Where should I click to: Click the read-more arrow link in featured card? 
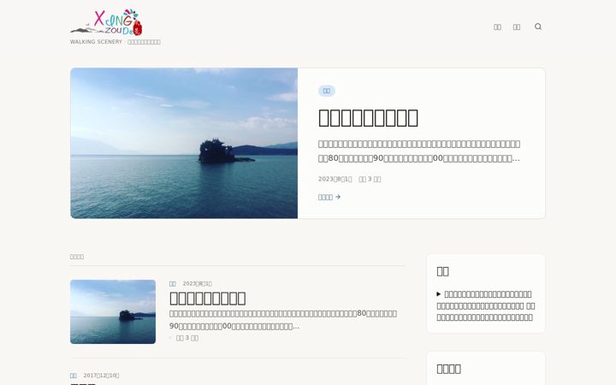[329, 197]
